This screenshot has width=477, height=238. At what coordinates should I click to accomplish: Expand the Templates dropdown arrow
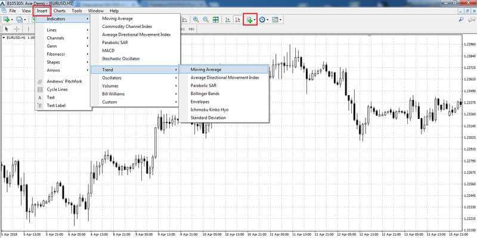click(280, 20)
